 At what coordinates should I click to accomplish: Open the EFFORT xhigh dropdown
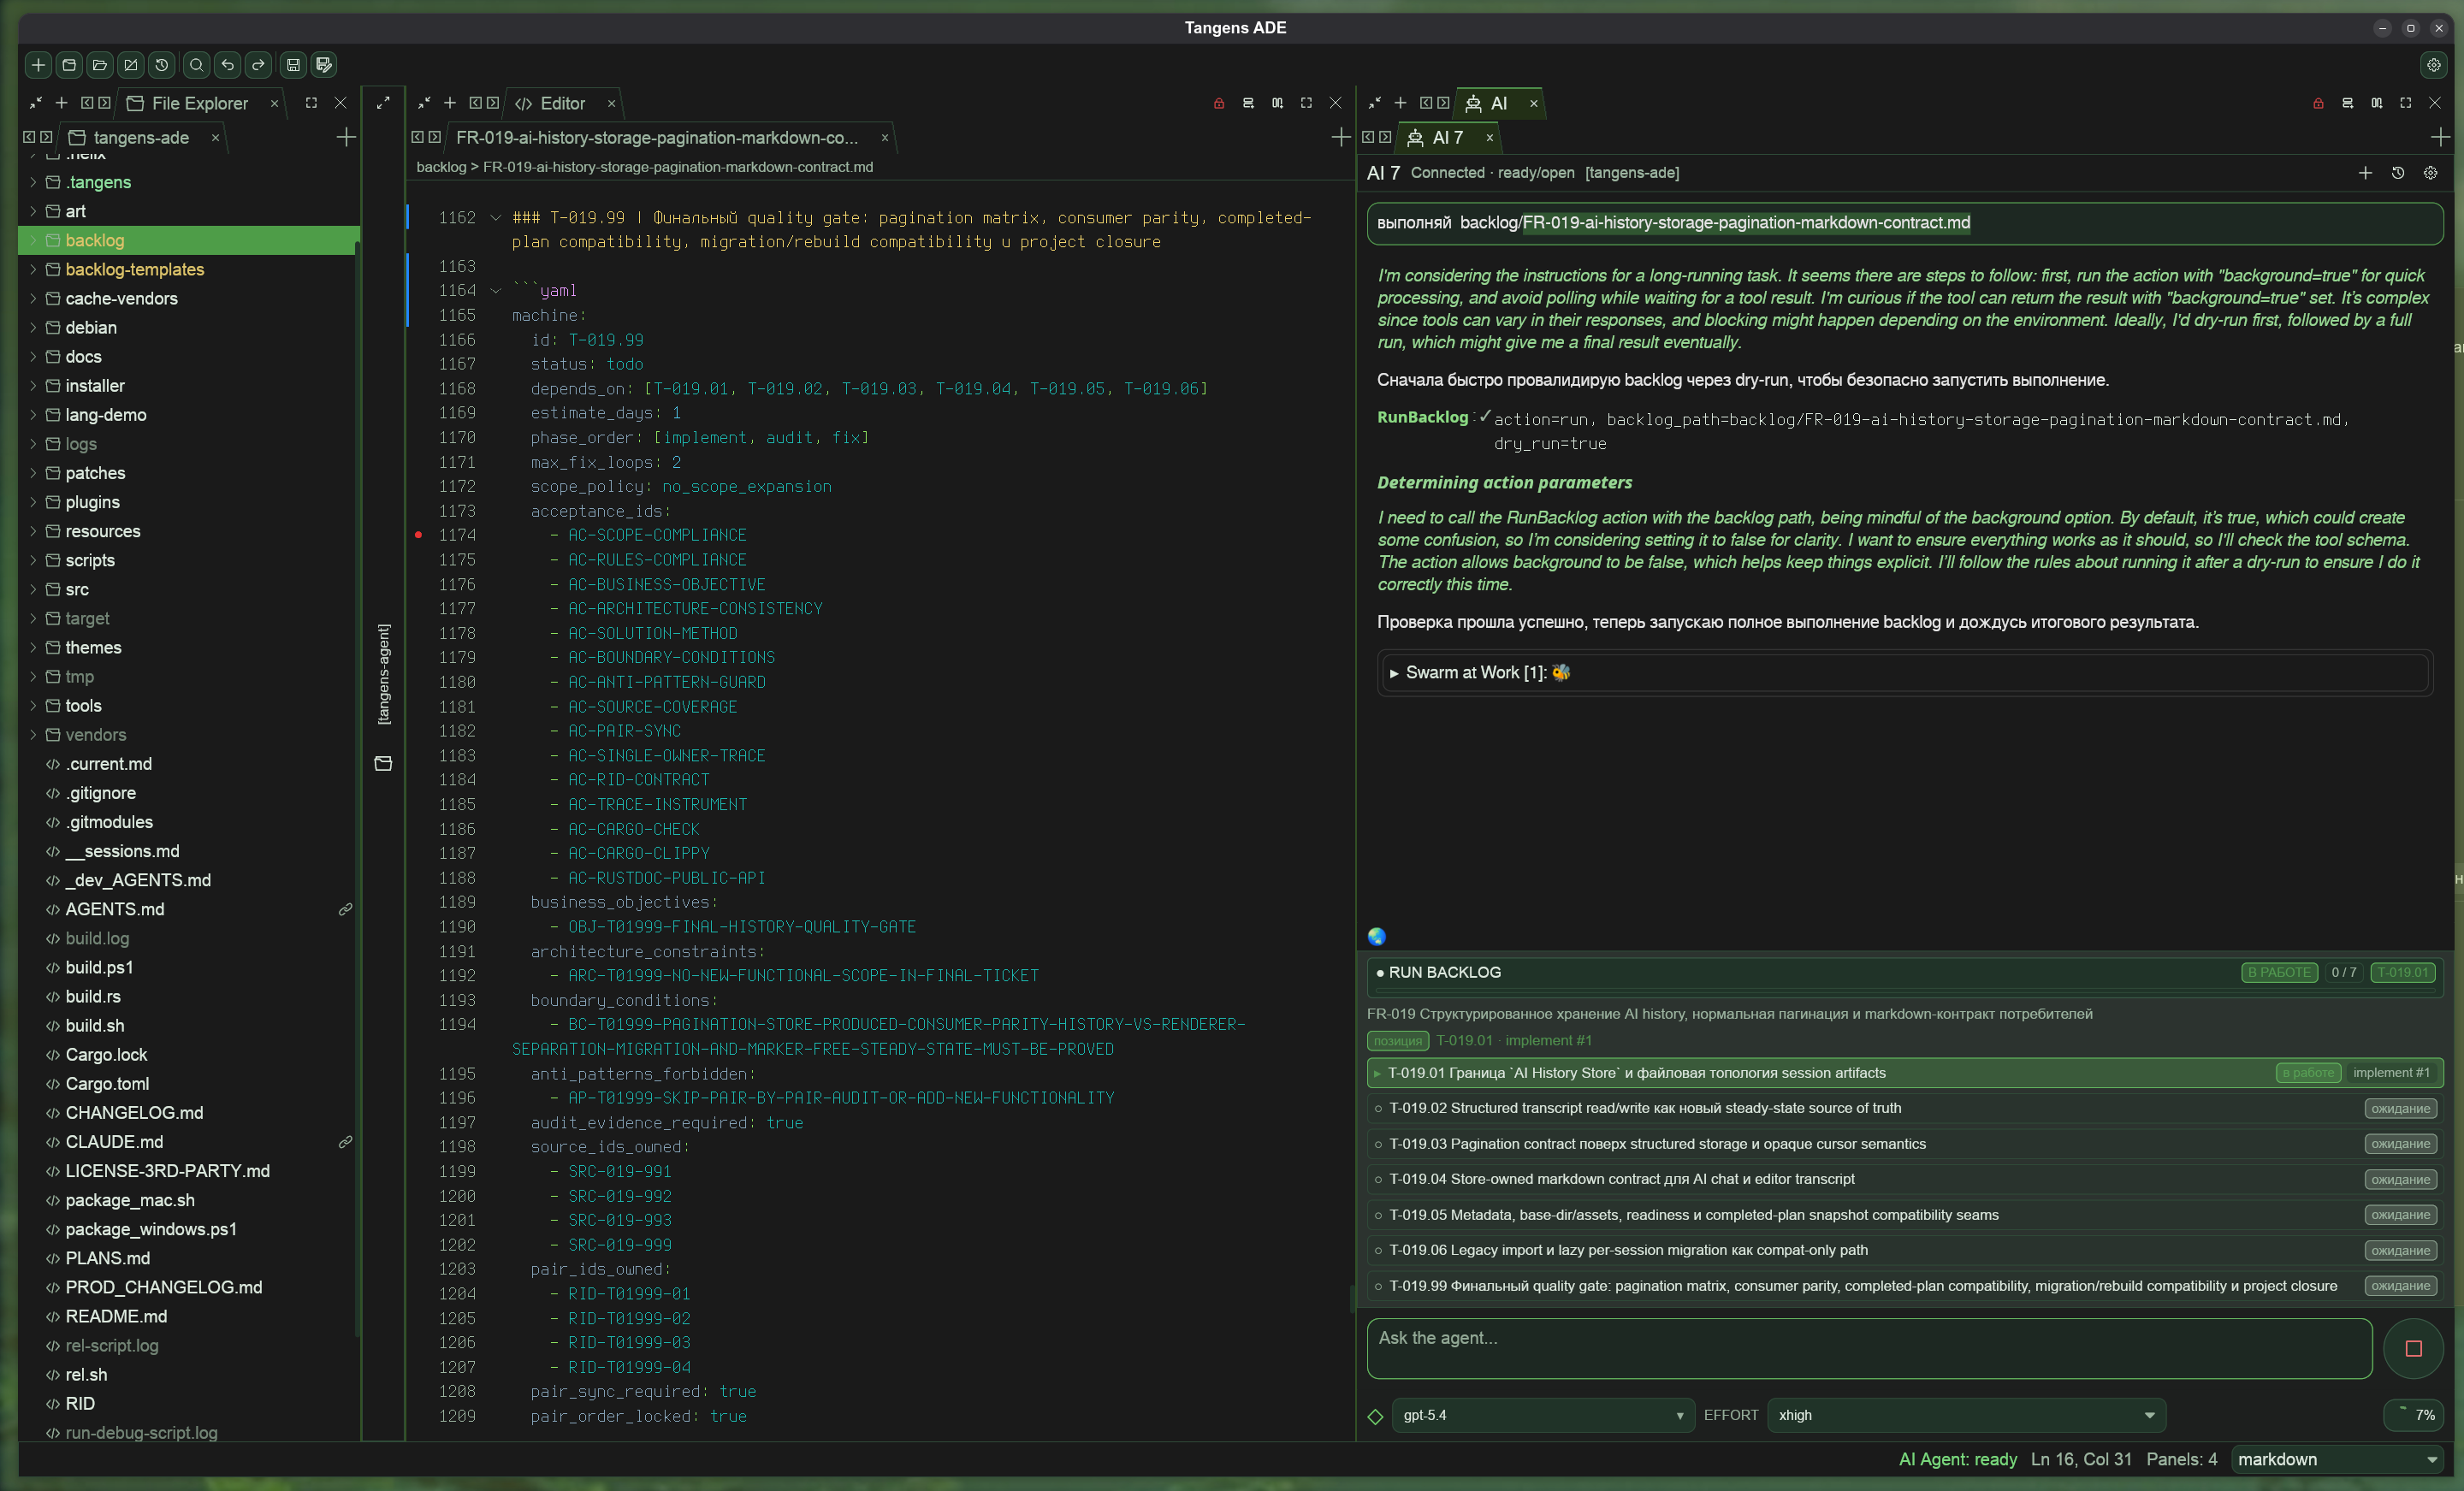1966,1416
